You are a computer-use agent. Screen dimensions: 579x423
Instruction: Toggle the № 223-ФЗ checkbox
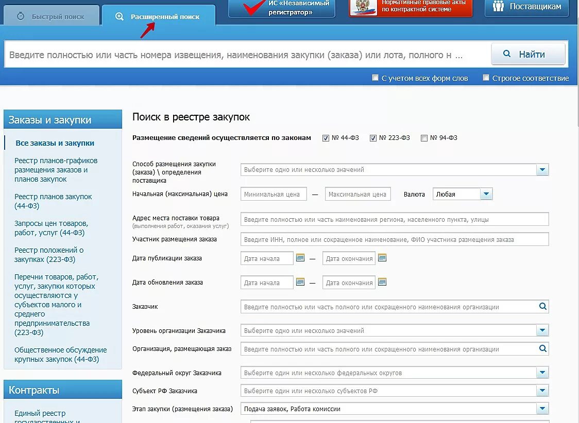click(x=373, y=138)
